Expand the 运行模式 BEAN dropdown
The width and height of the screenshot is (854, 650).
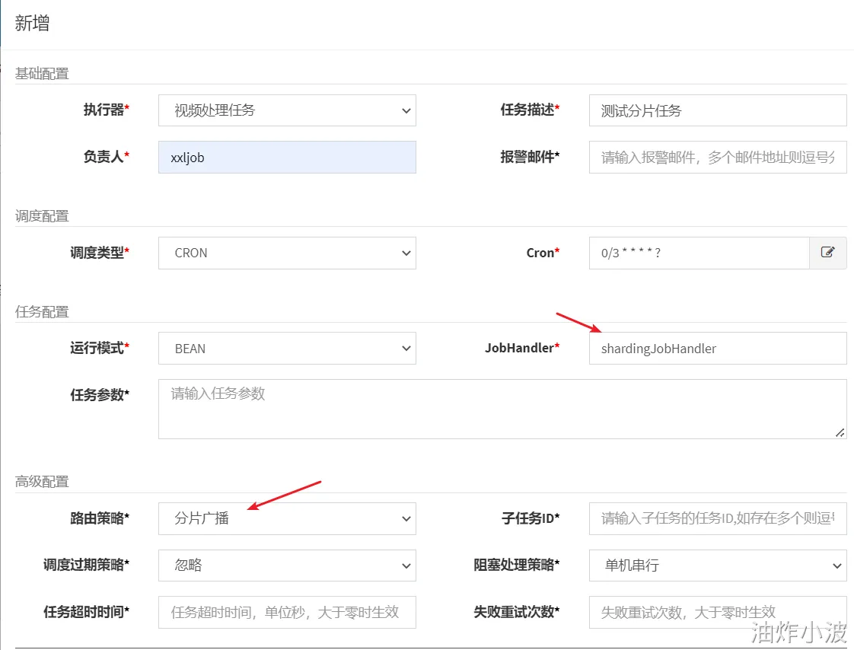[x=287, y=348]
